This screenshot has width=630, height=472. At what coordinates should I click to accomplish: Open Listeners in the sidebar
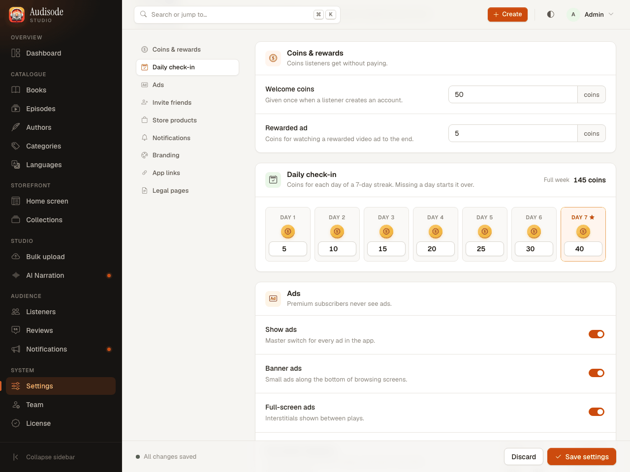pos(61,312)
